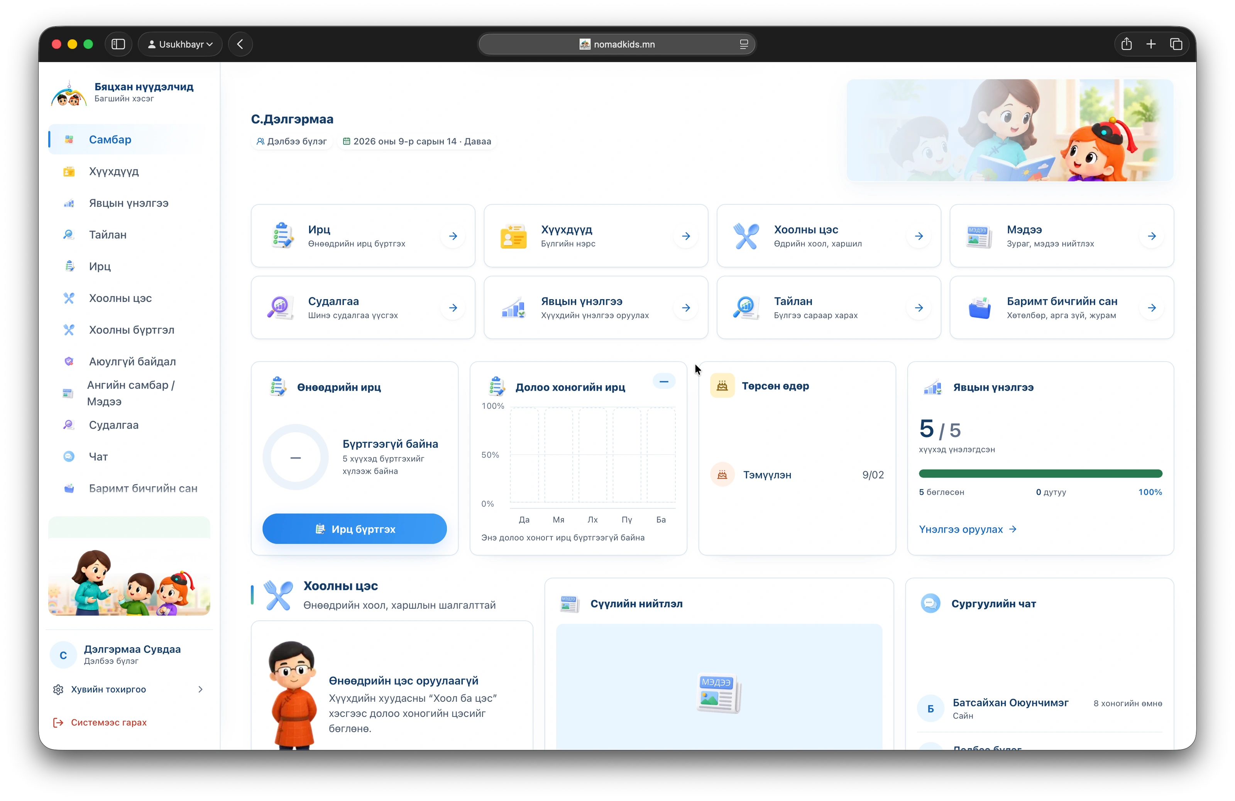The image size is (1235, 801).
Task: Click the Ирц бүртгэх button
Action: click(x=354, y=529)
